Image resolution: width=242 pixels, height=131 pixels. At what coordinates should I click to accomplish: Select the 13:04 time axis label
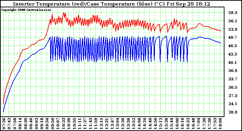coord(117,124)
